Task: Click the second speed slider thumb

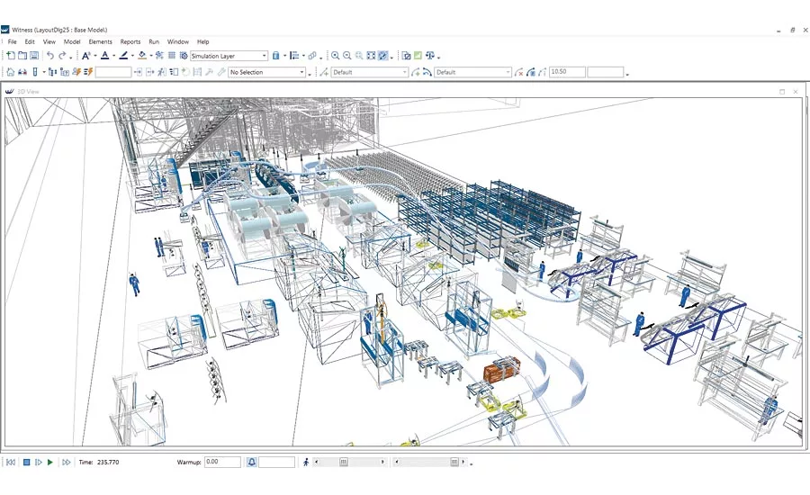Action: 454,462
